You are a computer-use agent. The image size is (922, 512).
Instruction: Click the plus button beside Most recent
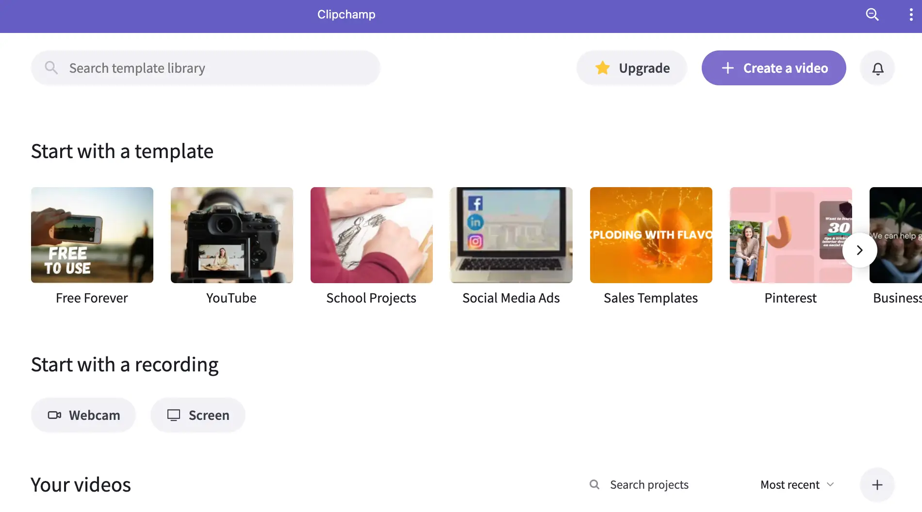coord(877,485)
